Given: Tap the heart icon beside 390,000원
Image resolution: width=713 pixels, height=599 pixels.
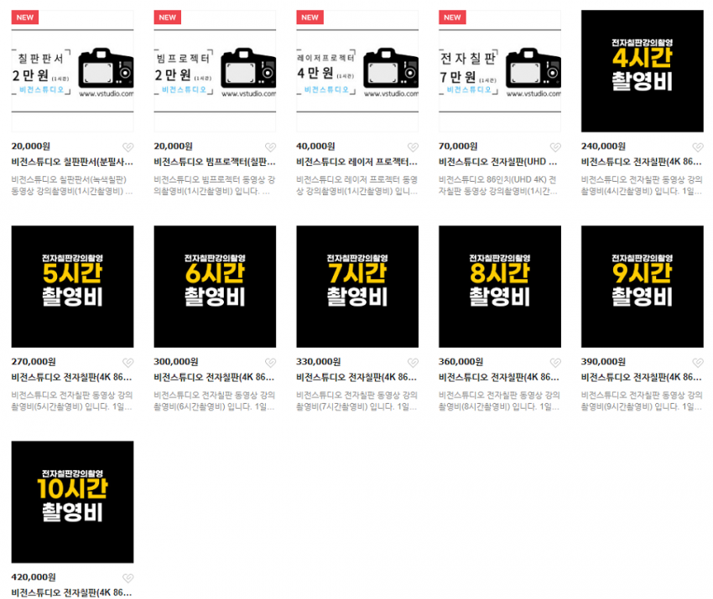Looking at the screenshot, I should coord(698,363).
